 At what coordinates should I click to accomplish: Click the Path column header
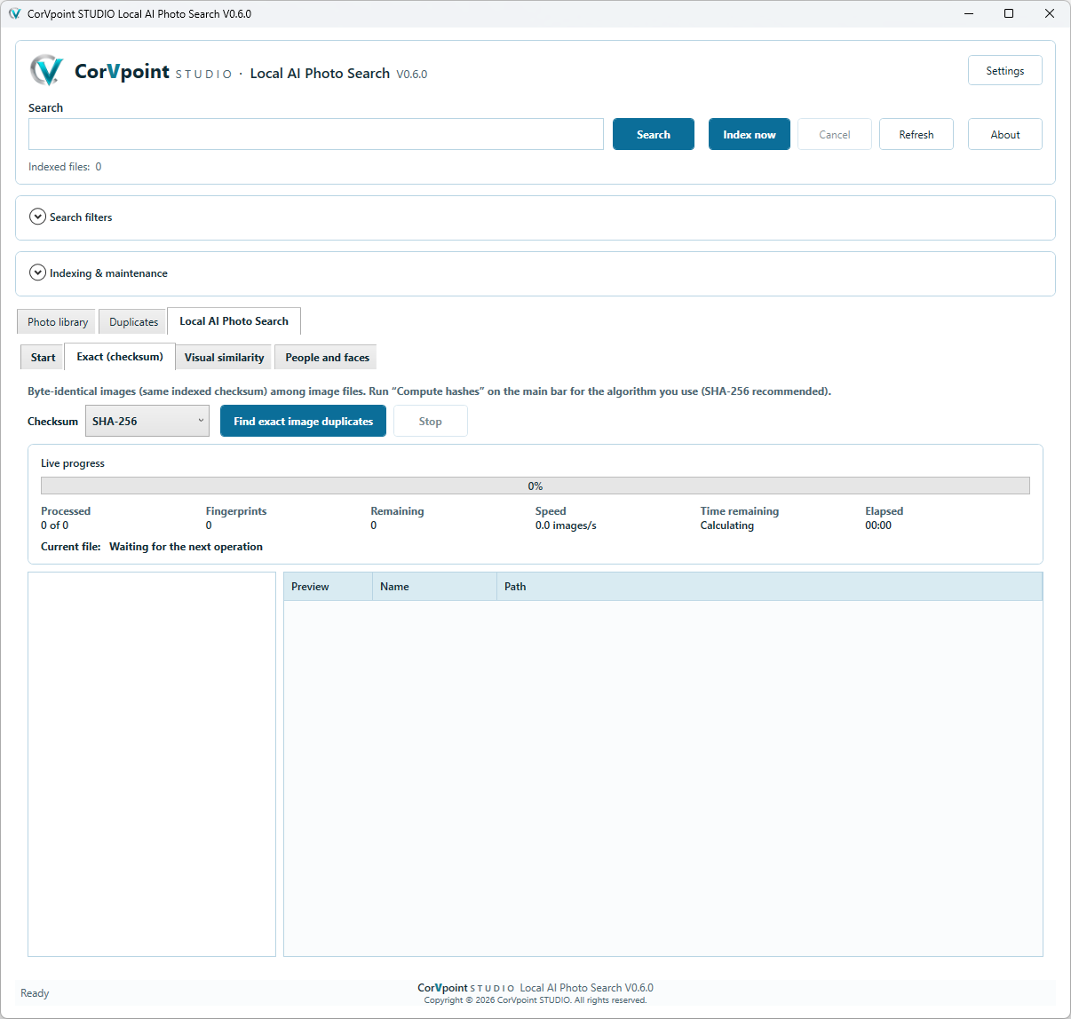click(x=769, y=586)
